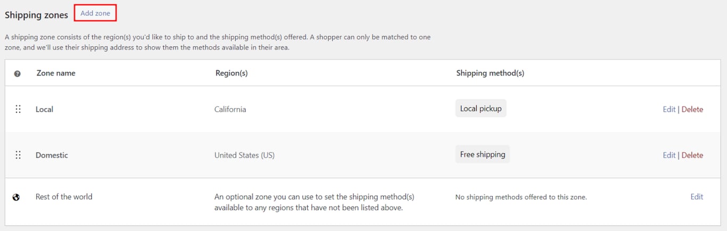The height and width of the screenshot is (231, 727).
Task: Click the California region text
Action: (x=230, y=109)
